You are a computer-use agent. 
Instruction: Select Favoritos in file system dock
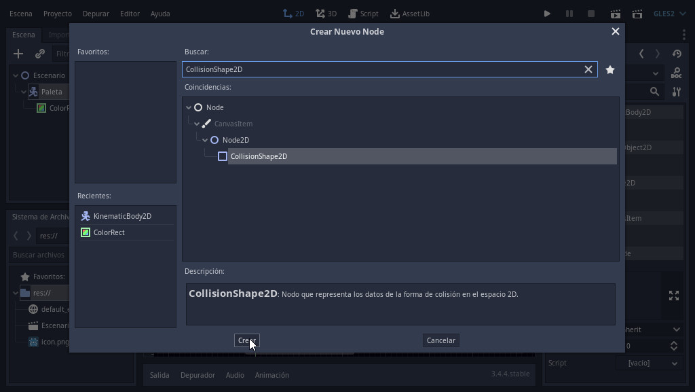tap(49, 277)
